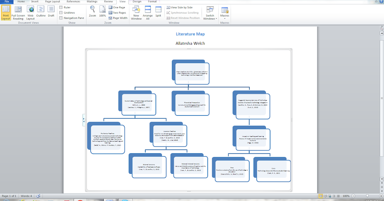Click the Words: 4 count in status bar
Image resolution: width=384 pixels, height=201 pixels.
[26, 196]
